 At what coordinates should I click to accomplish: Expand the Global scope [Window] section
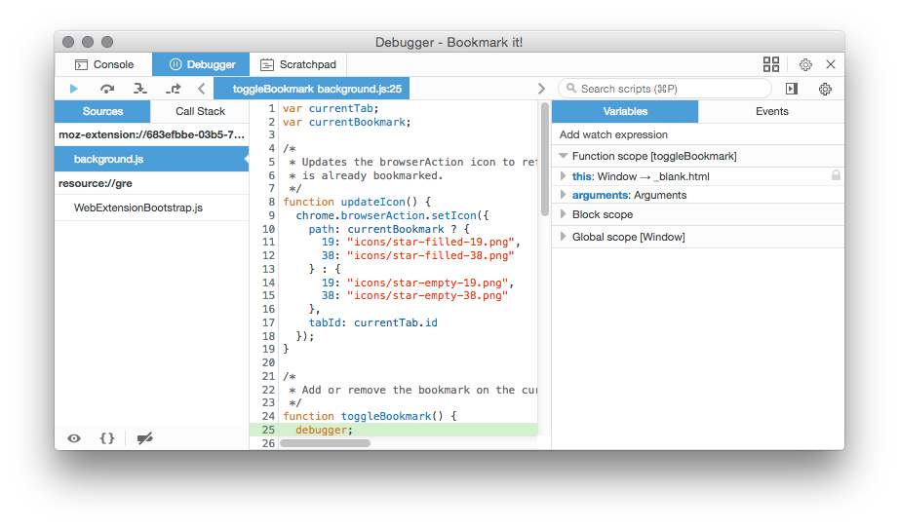(628, 237)
